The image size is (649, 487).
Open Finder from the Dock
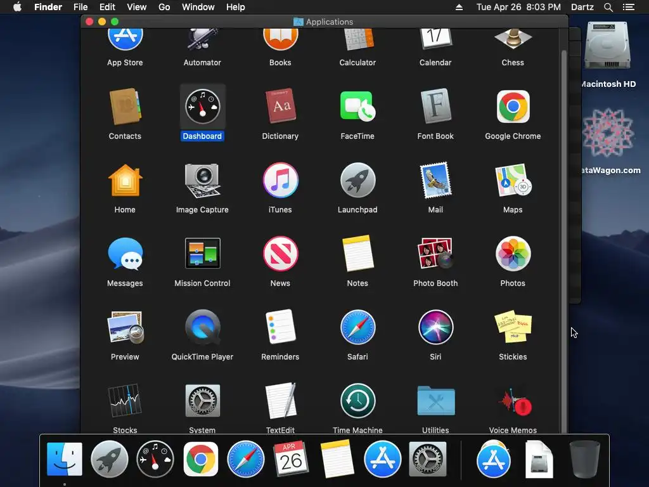(x=65, y=459)
